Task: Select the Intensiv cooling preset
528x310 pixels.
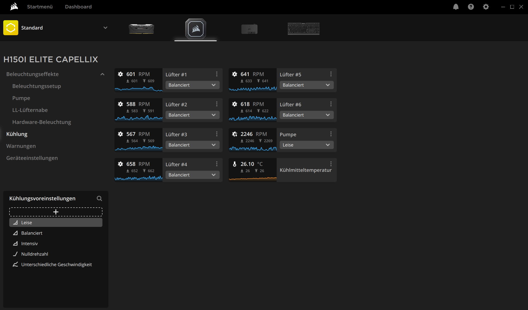Action: pyautogui.click(x=30, y=244)
